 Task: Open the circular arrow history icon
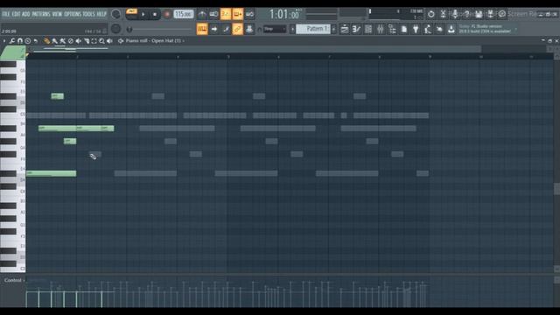click(431, 14)
